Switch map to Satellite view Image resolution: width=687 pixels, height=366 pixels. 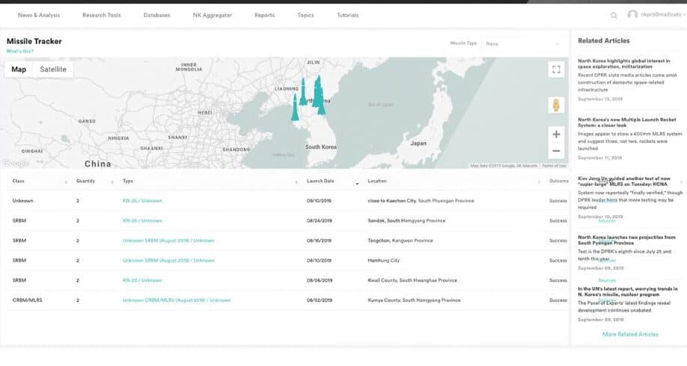point(52,69)
